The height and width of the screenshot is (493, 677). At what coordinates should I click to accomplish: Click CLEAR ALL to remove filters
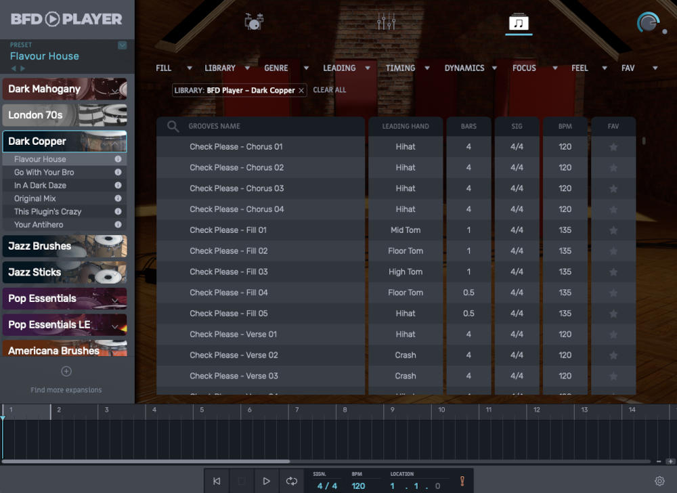(330, 89)
